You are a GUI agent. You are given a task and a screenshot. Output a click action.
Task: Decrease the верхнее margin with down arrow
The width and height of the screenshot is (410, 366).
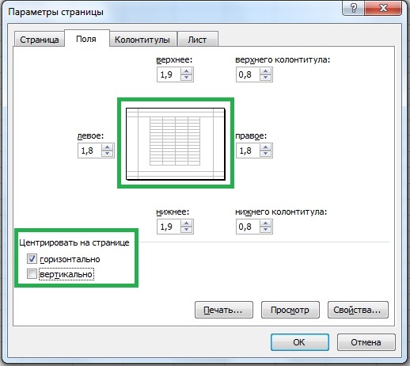pyautogui.click(x=186, y=78)
